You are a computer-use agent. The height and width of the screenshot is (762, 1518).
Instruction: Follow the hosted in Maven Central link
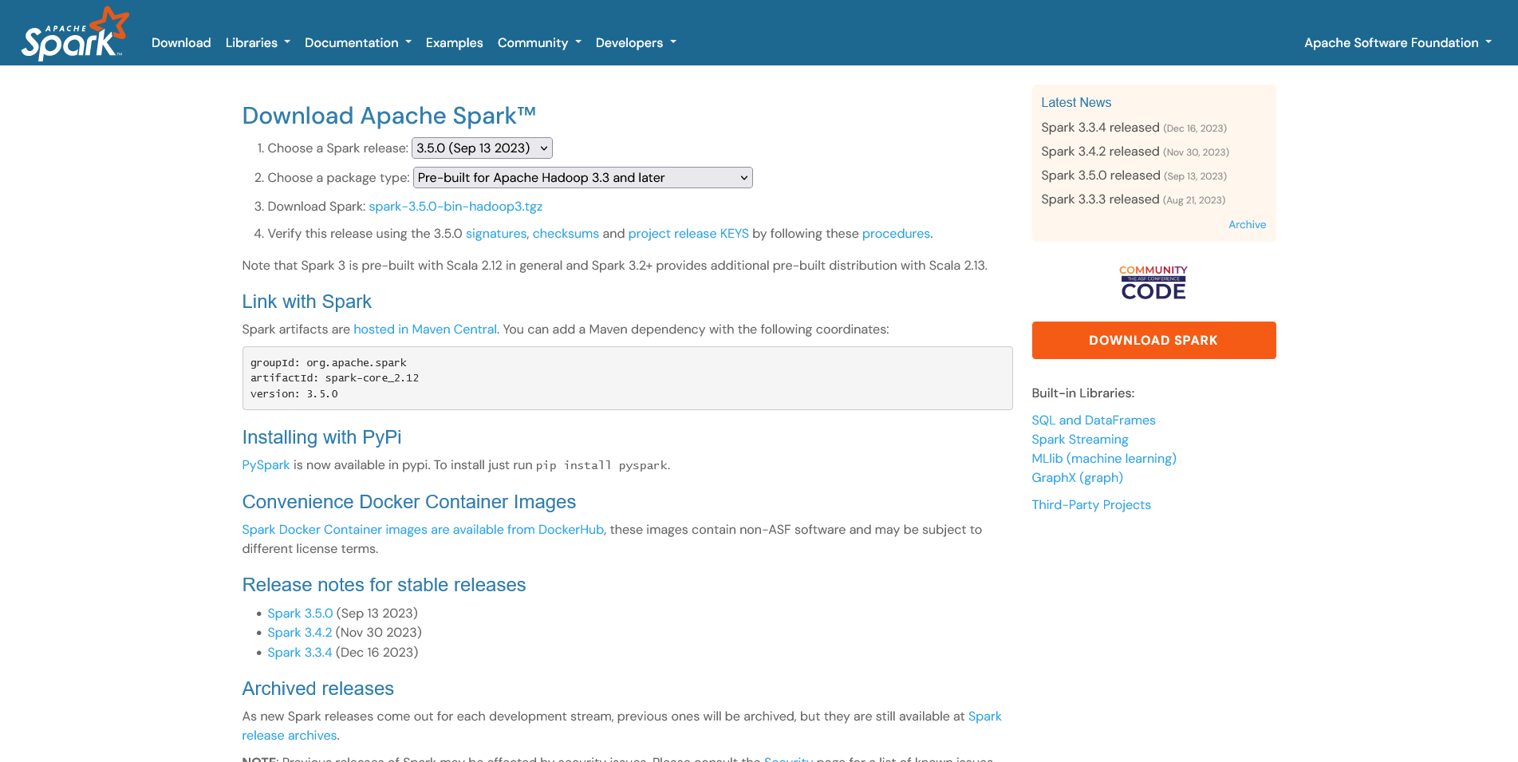(425, 330)
